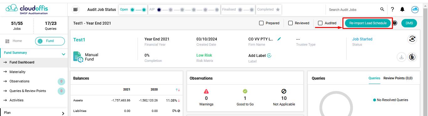The height and width of the screenshot is (116, 428).
Task: Expand the Plan section
Action: pos(63,113)
